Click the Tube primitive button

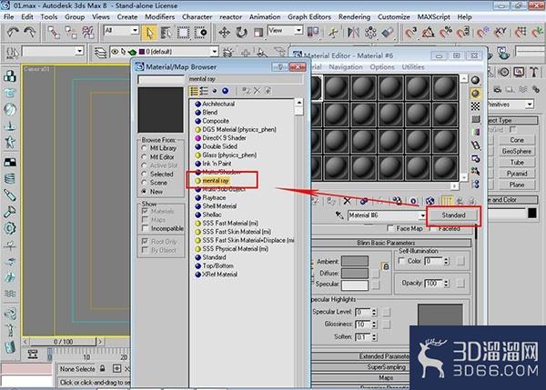click(517, 162)
